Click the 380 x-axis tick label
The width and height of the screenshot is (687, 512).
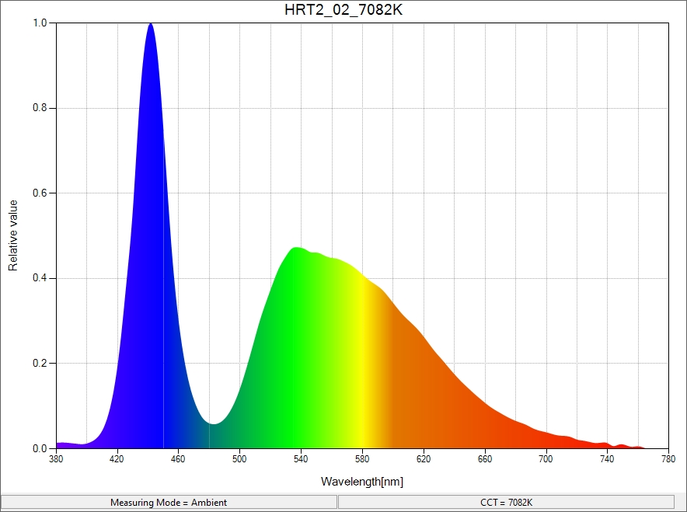[56, 459]
